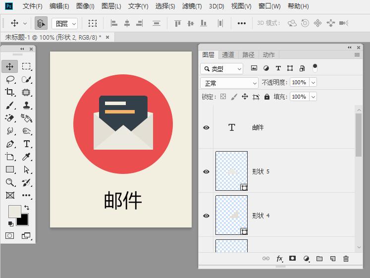370x278 pixels.
Task: Expand the 不透明度 opacity dropdown arrow
Action: 313,83
